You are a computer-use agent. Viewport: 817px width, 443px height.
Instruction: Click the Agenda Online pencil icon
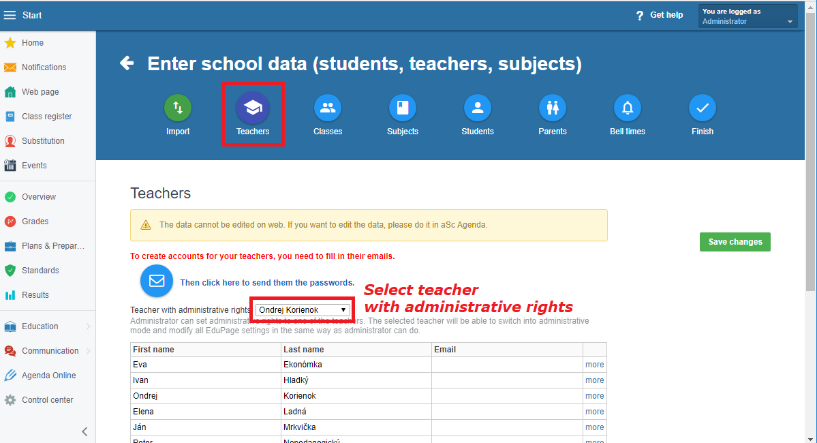[x=10, y=376]
